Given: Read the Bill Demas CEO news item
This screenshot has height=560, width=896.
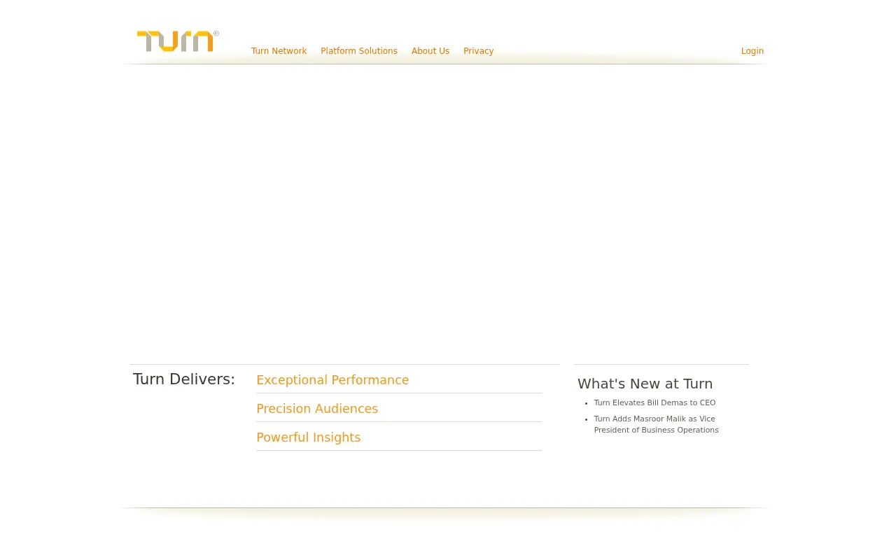Looking at the screenshot, I should click(655, 403).
